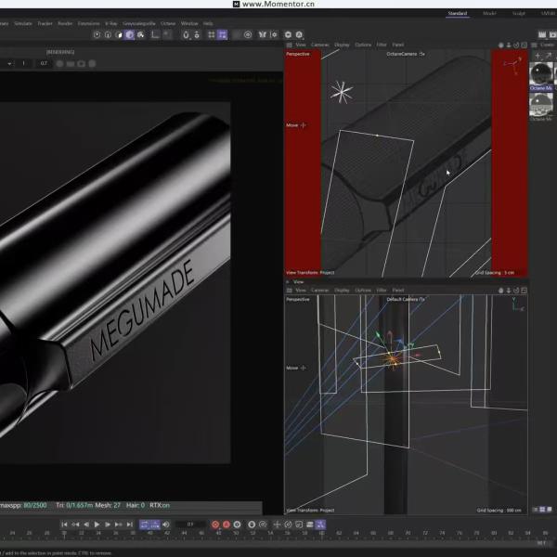The image size is (557, 557).
Task: Open the material manager hamburger menu
Action: 534,45
